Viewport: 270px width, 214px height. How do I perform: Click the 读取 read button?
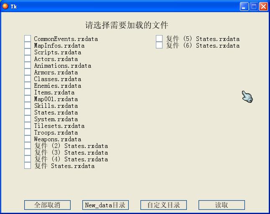(222, 205)
